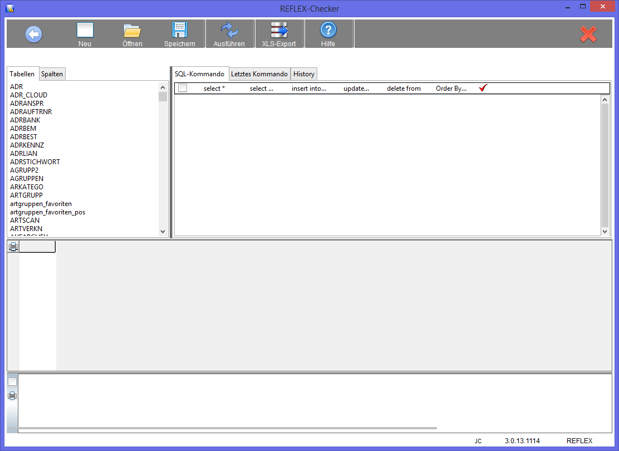Image resolution: width=619 pixels, height=451 pixels.
Task: Click the REFLEX-Checker app icon in title bar
Action: [10, 8]
